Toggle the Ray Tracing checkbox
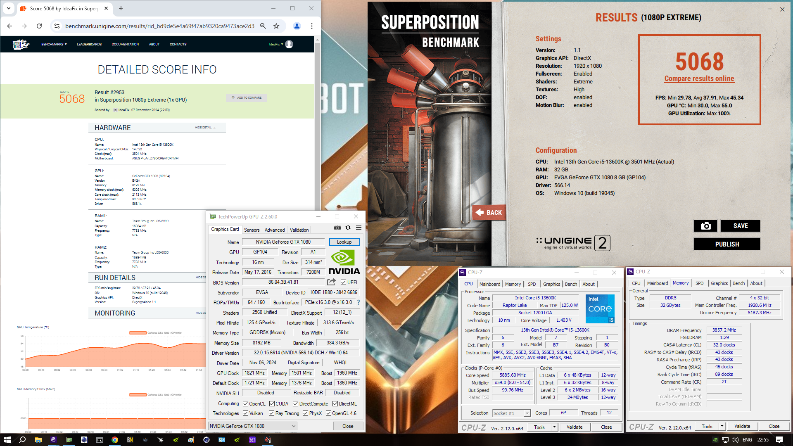This screenshot has width=793, height=446. [271, 413]
